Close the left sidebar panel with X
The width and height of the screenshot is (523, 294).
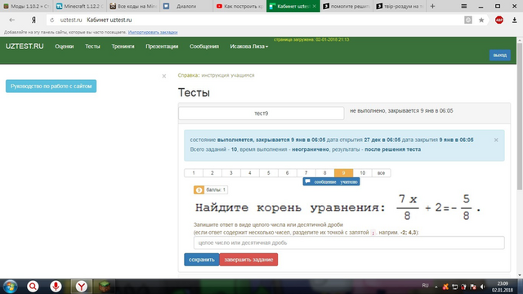coord(164,76)
